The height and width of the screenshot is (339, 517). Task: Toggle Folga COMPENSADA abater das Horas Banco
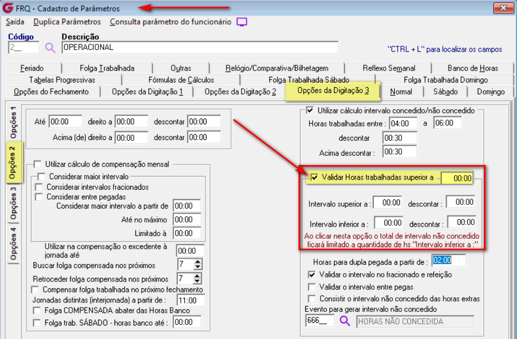pos(37,310)
